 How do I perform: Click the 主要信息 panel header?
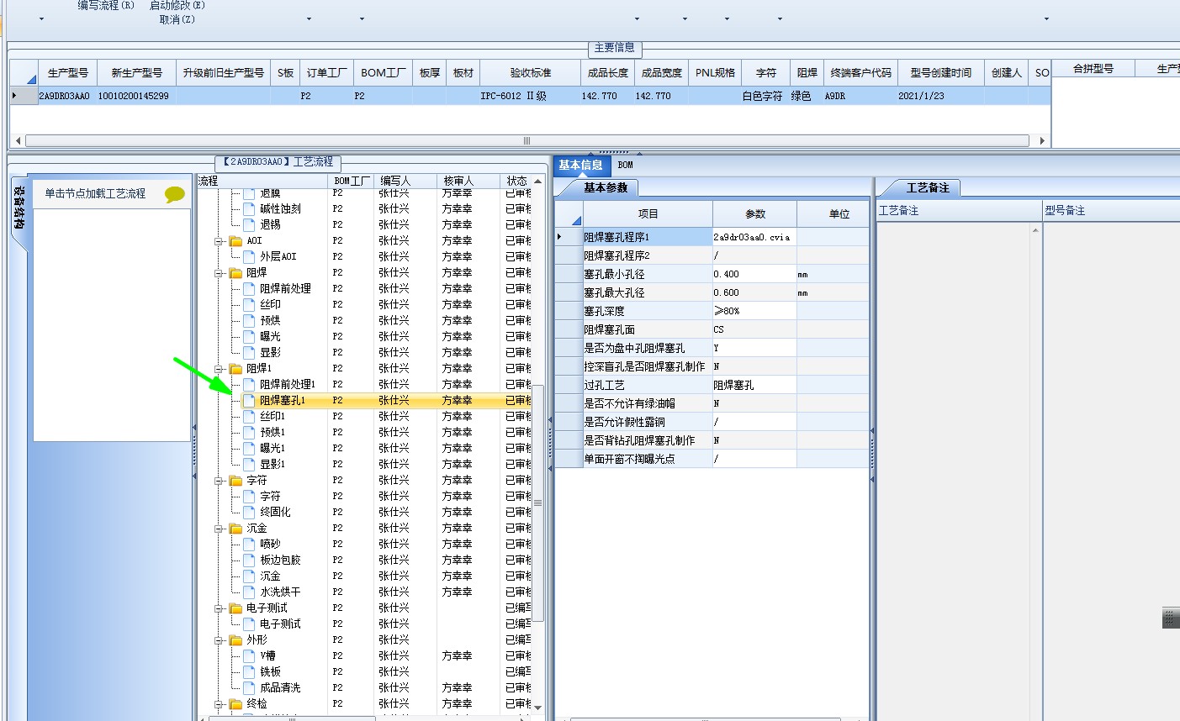pos(614,48)
